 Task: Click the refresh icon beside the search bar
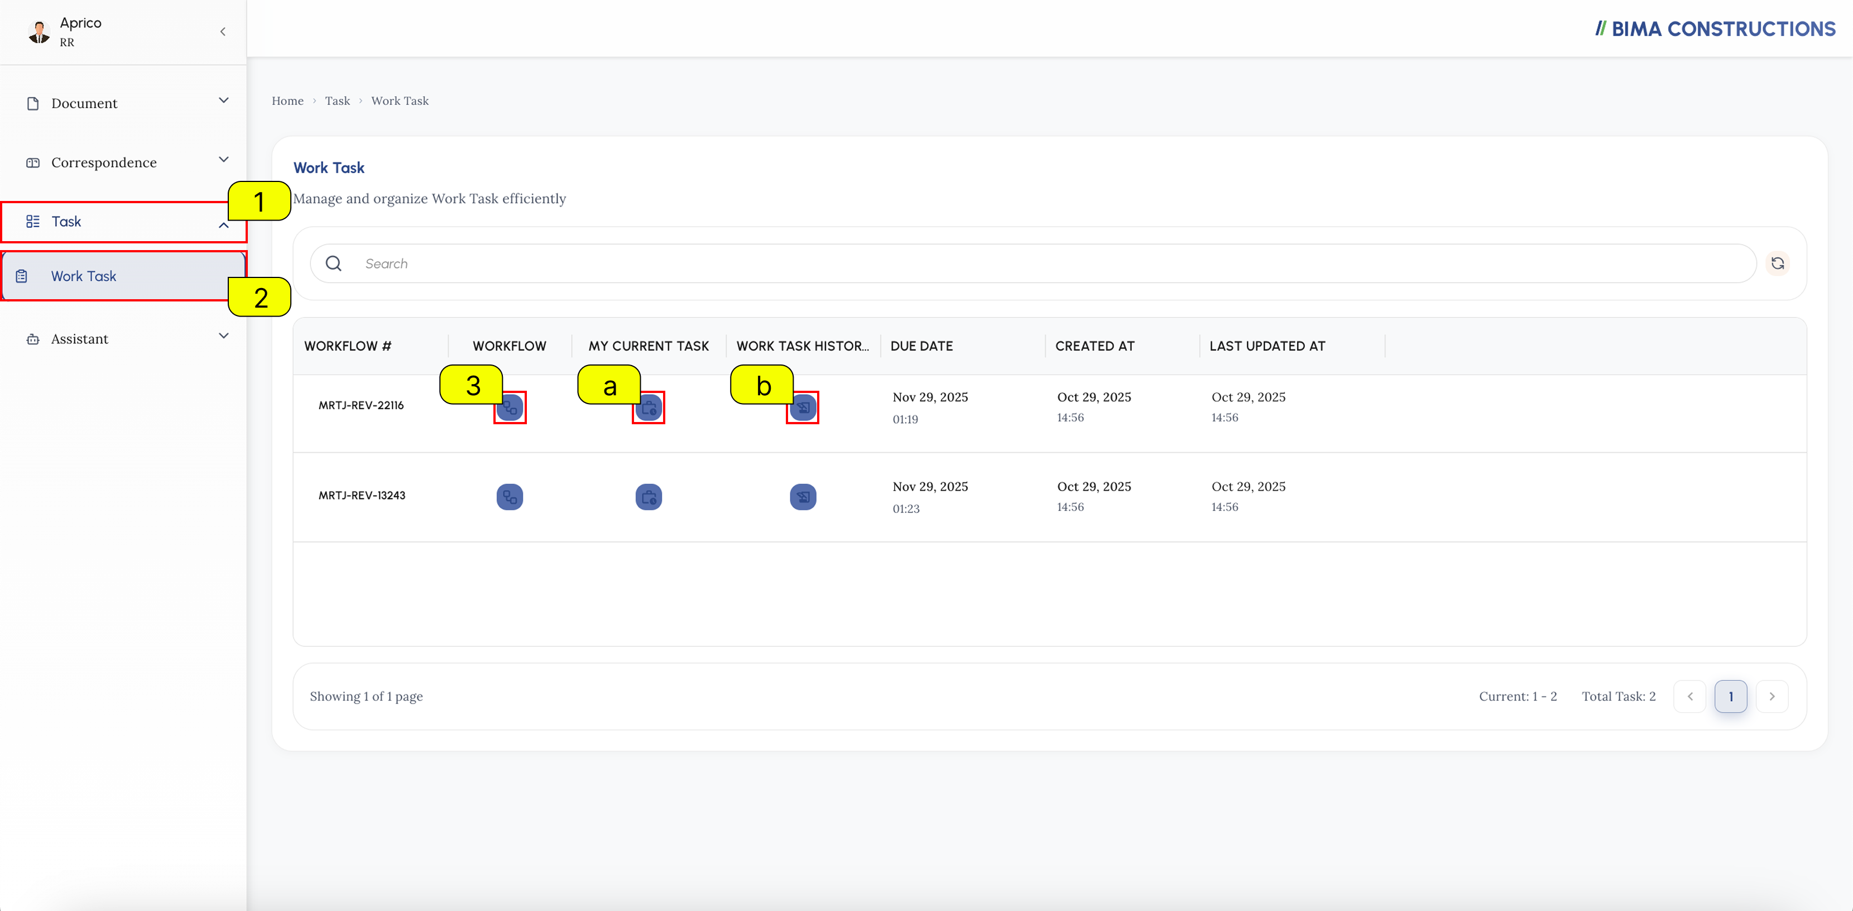(x=1778, y=263)
